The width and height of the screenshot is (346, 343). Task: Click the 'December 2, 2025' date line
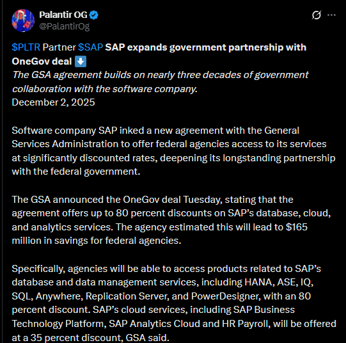[53, 102]
